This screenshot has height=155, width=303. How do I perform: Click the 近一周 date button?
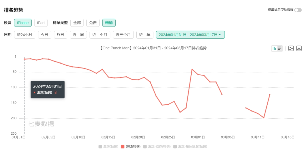(x=78, y=35)
